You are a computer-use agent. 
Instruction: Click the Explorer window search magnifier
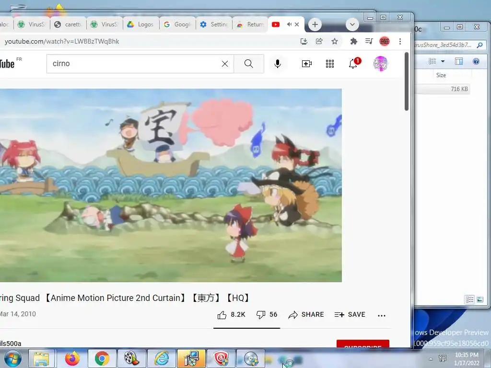[x=479, y=45]
